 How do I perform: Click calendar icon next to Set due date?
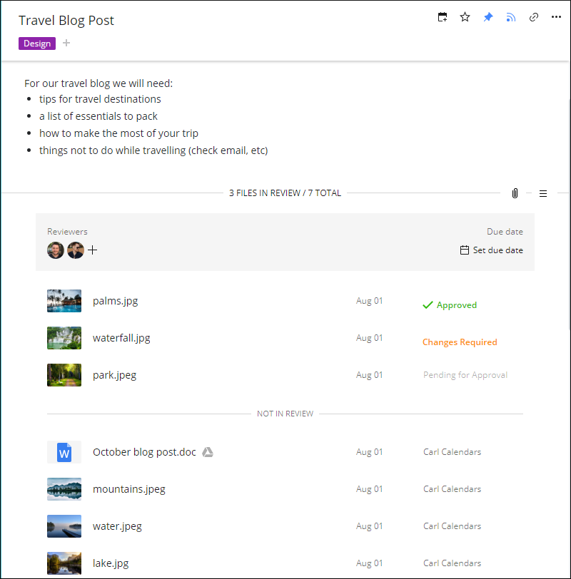click(x=464, y=250)
